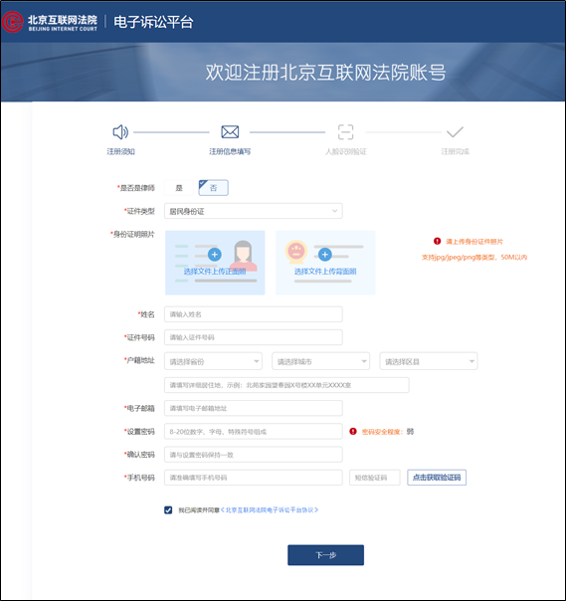
Task: Open the 请选择城市 city dropdown
Action: click(x=320, y=361)
